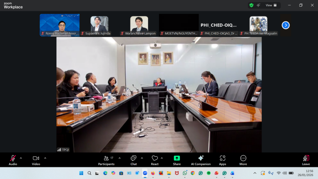Open the video settings arrow menu
This screenshot has width=318, height=179.
pyautogui.click(x=45, y=158)
